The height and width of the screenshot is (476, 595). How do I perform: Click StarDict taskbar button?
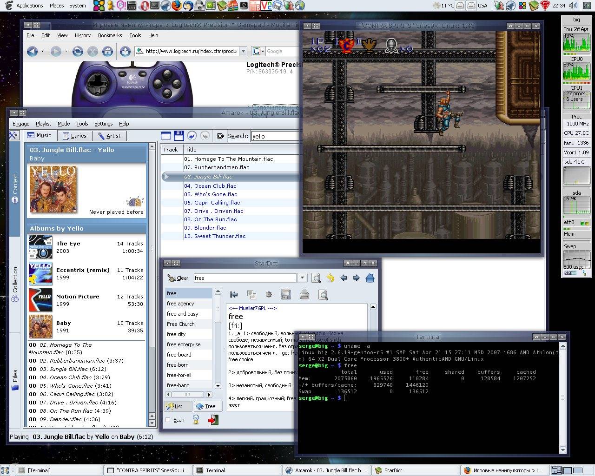pos(416,470)
